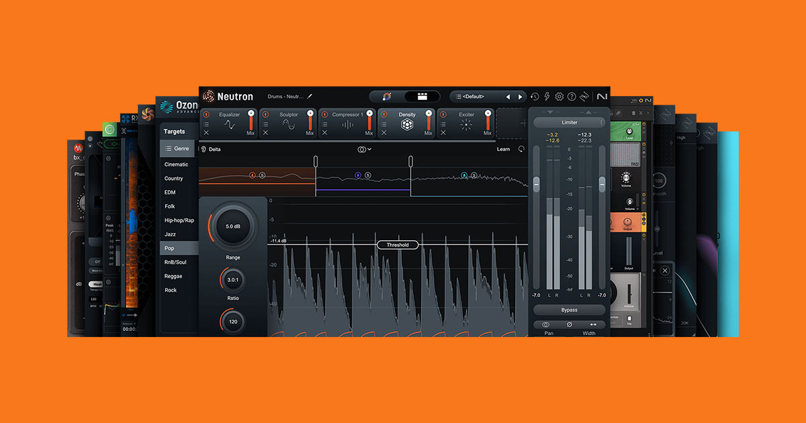
Task: Toggle power for the Equalizer module
Action: [206, 114]
